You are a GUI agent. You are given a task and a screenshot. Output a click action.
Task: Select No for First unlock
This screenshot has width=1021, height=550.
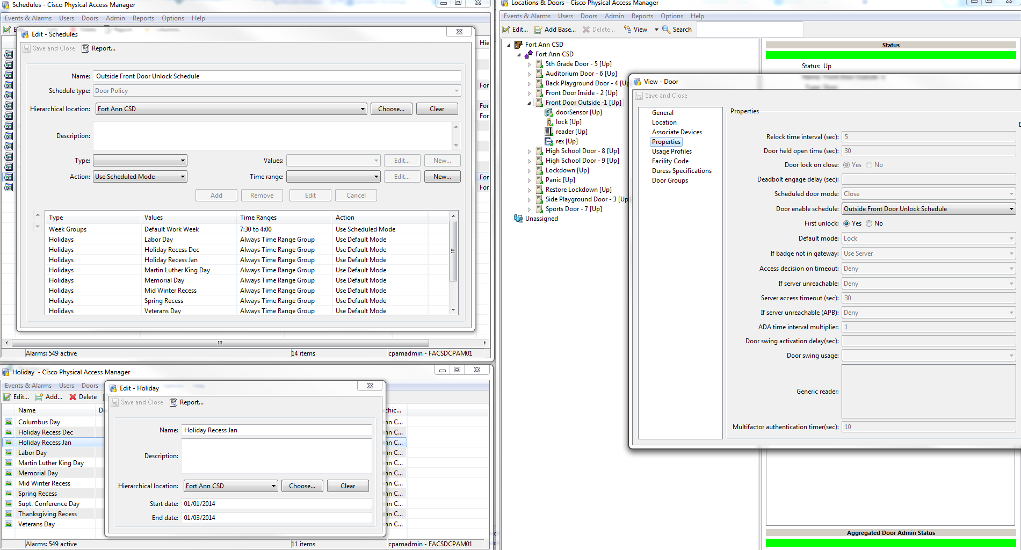[x=869, y=223]
